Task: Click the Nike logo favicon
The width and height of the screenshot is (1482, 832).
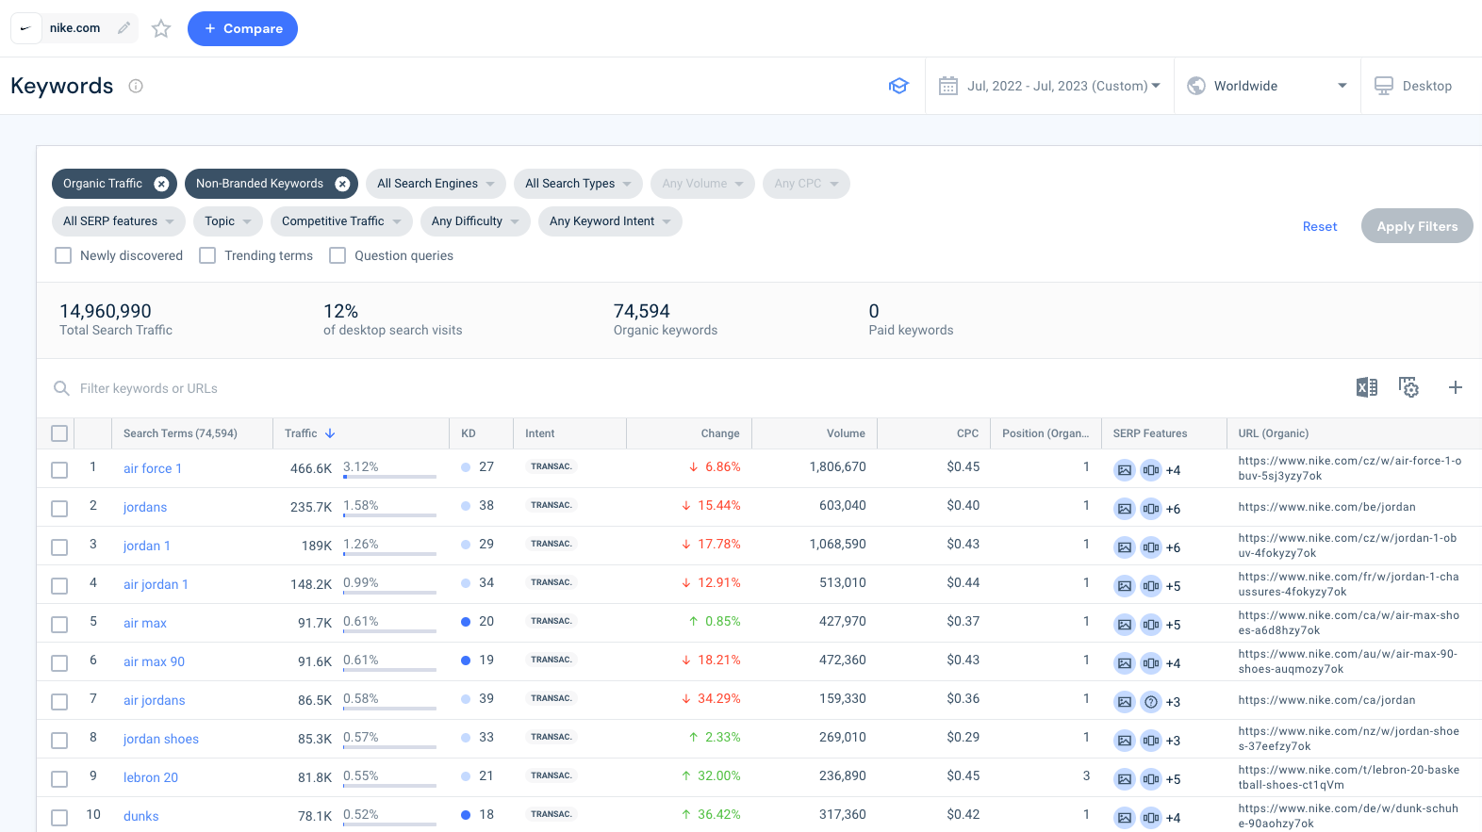Action: coord(25,28)
